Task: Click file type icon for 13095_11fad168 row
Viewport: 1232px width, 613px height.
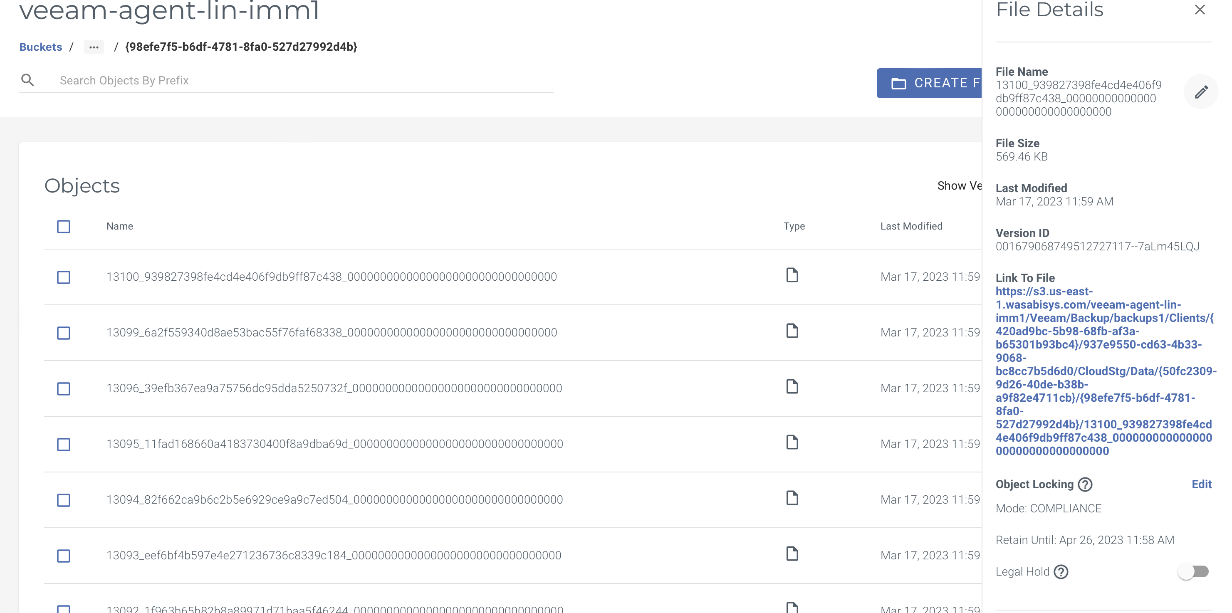Action: pyautogui.click(x=792, y=442)
